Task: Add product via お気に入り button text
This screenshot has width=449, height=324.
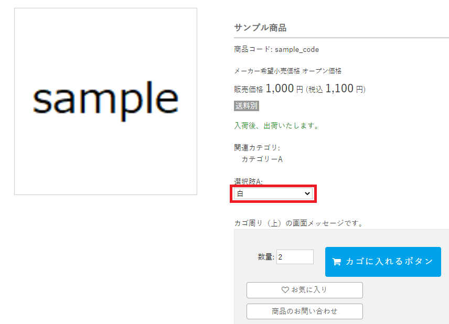Action: pyautogui.click(x=309, y=289)
